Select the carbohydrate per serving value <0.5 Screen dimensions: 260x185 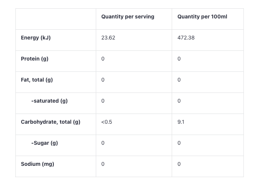click(107, 122)
